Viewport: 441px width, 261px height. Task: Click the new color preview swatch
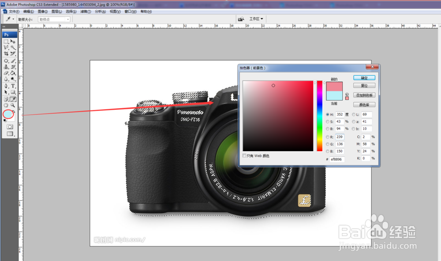(x=334, y=86)
